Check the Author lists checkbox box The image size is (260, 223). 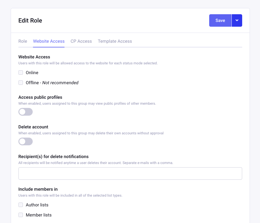coord(21,205)
